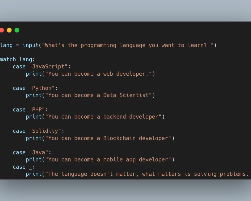Click the input prompt string "What's the programming language you want to learn? "
Image resolution: width=251 pixels, height=201 pixels.
(x=128, y=45)
